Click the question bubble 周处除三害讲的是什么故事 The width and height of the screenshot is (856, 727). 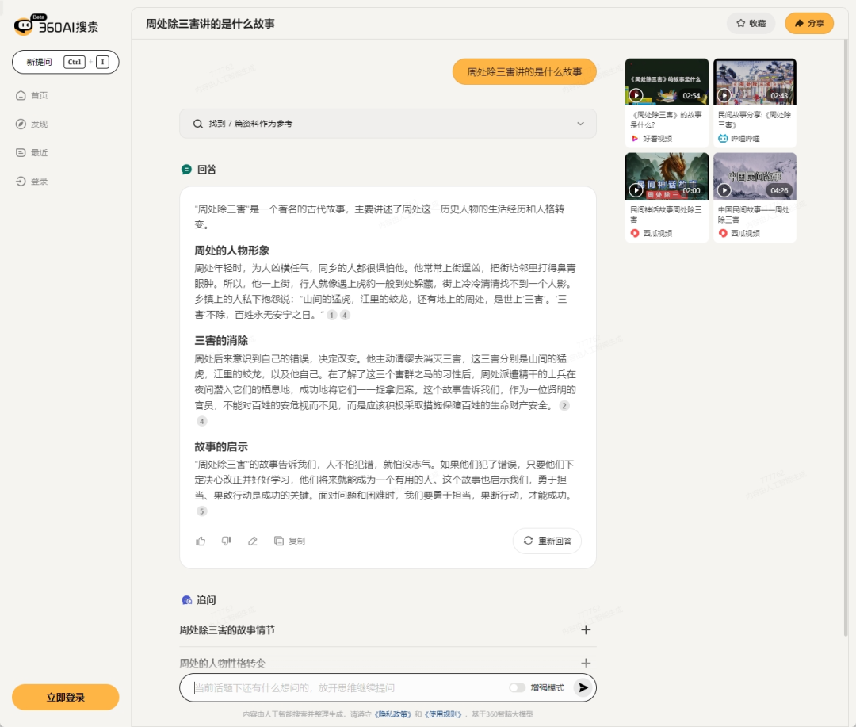point(524,71)
